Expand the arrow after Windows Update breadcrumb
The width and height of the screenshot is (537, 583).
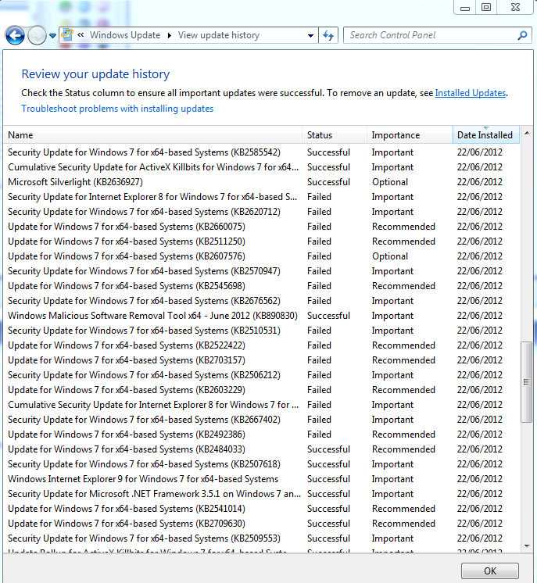click(x=169, y=36)
